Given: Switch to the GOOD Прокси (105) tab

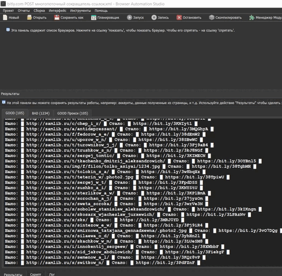Looking at the screenshot, I should 73,113.
